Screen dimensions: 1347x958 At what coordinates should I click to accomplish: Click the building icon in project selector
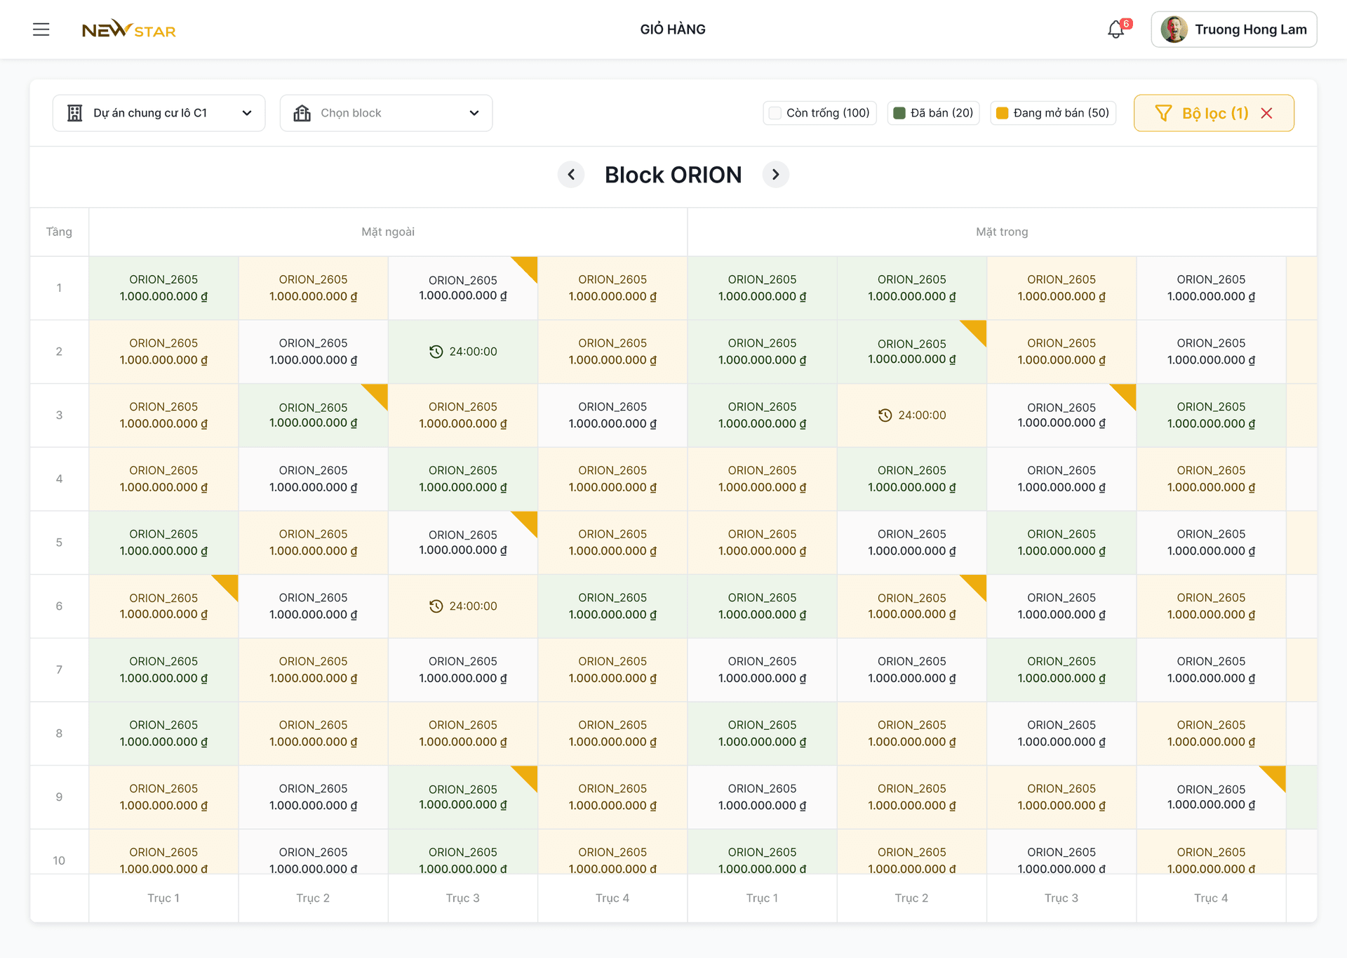[x=75, y=113]
